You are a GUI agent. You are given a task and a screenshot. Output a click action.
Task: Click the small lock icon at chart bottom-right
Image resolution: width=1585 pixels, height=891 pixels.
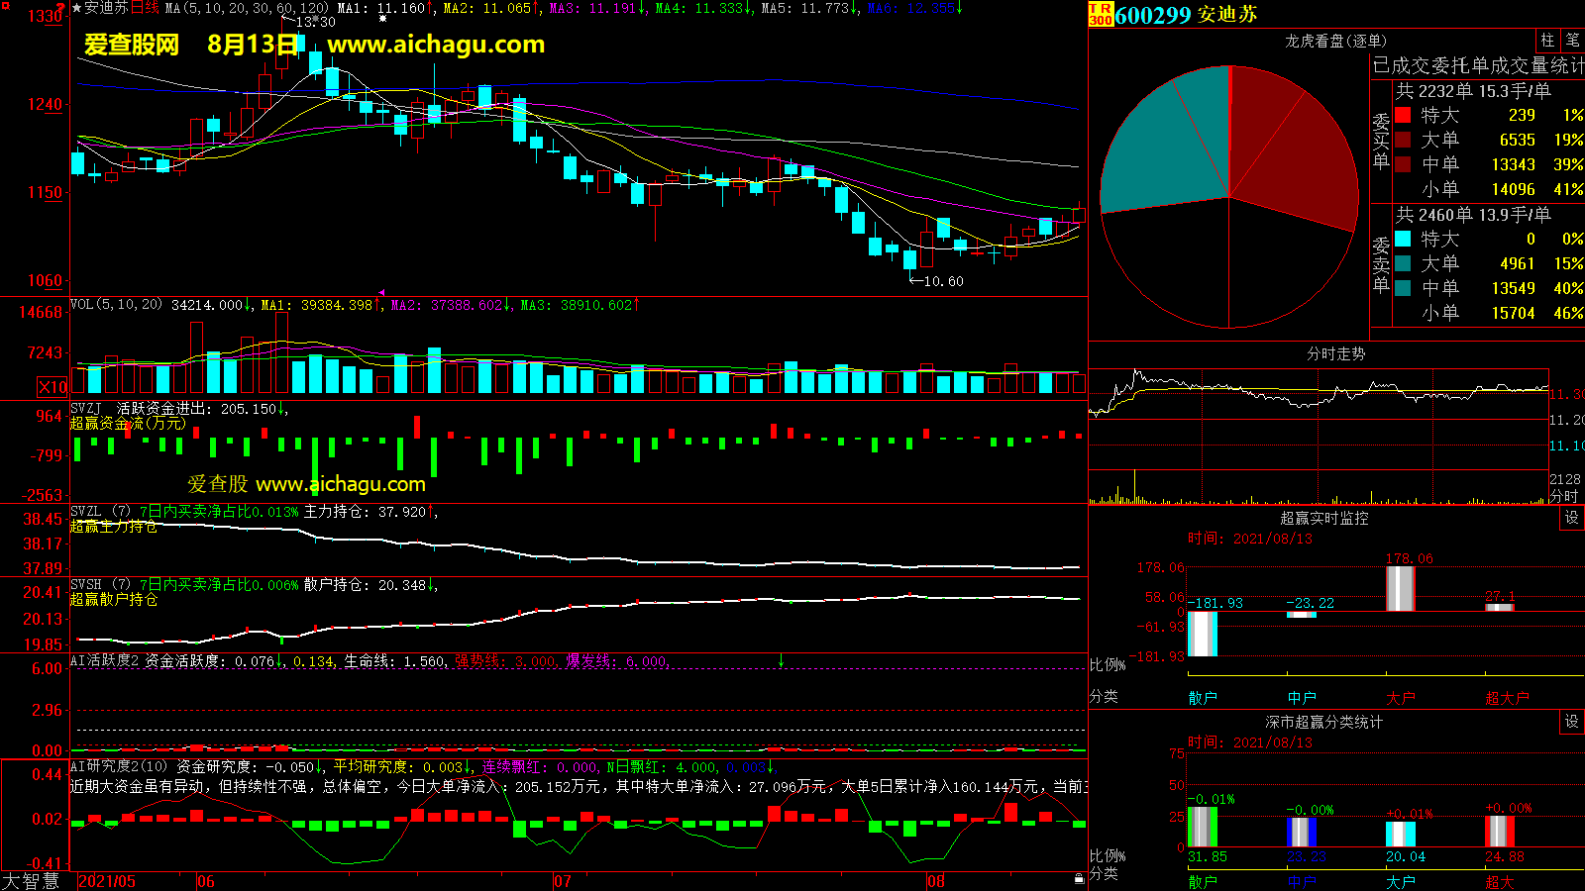(x=1079, y=878)
